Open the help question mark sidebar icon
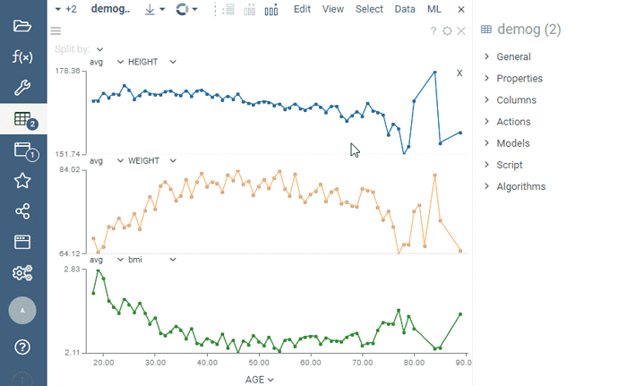The width and height of the screenshot is (618, 386). coord(22,347)
